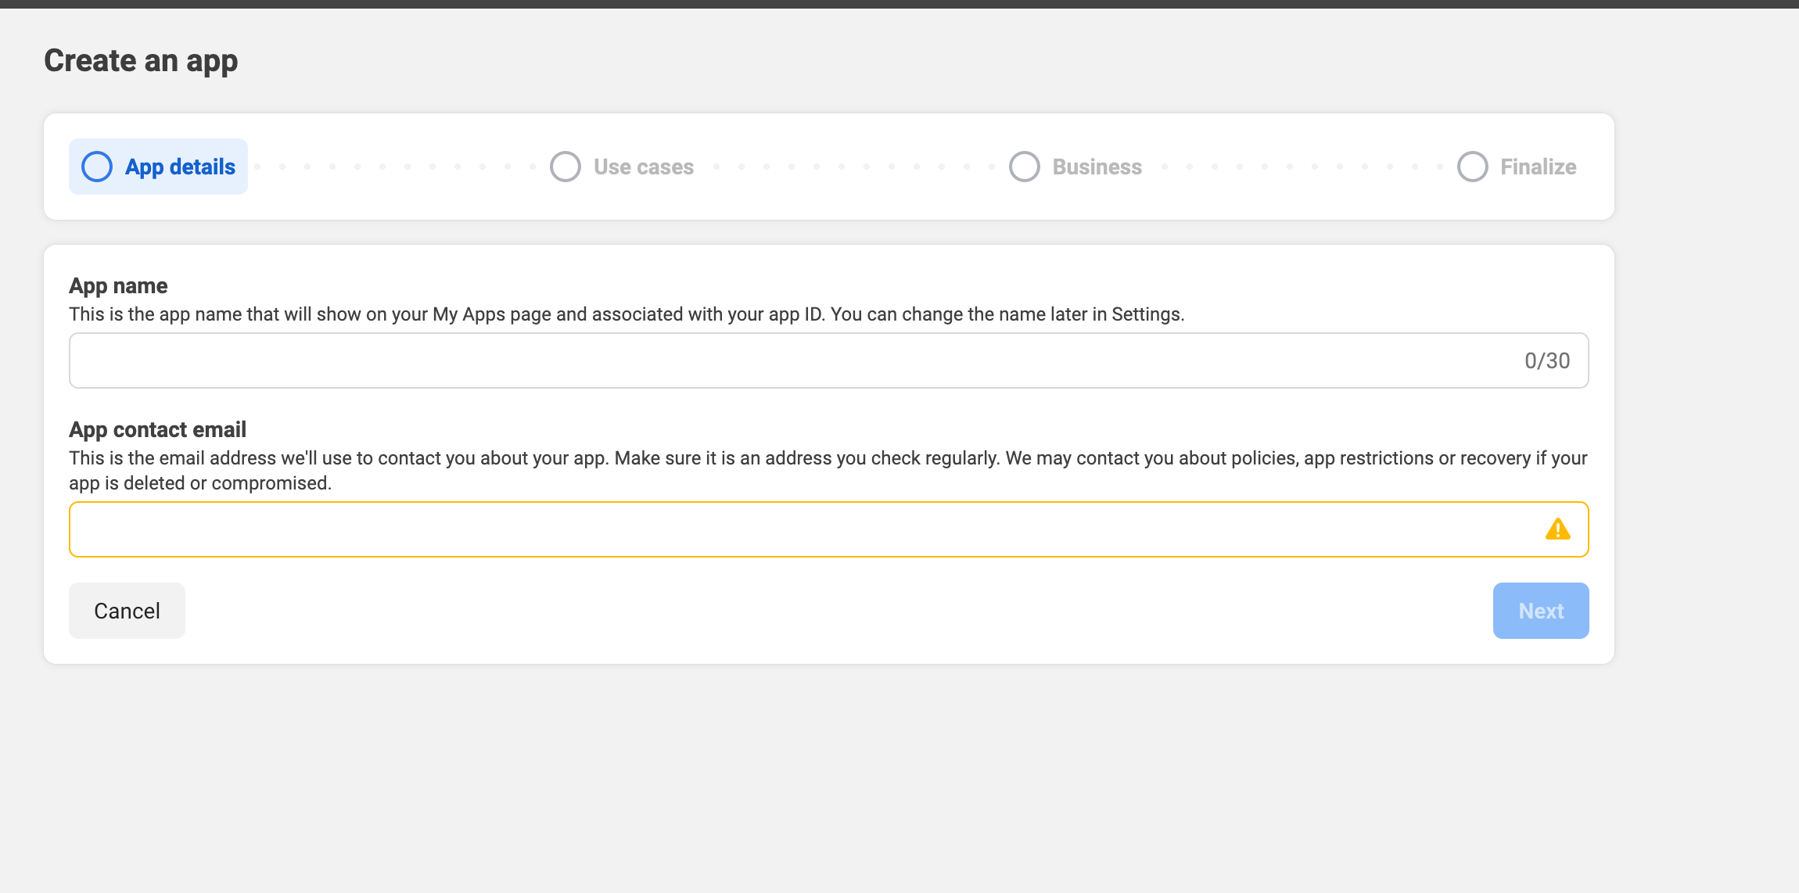The width and height of the screenshot is (1799, 893).
Task: Click the yellow warning triangle icon
Action: pyautogui.click(x=1557, y=529)
